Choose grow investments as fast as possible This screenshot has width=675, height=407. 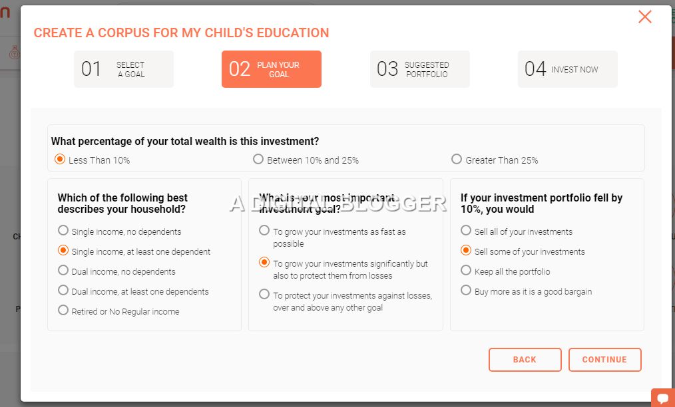click(x=264, y=231)
